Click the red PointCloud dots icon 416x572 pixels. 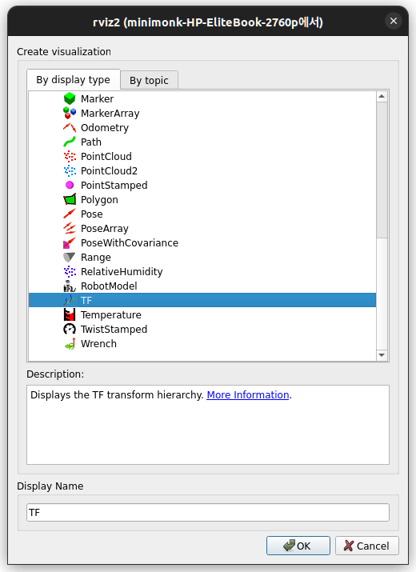70,156
